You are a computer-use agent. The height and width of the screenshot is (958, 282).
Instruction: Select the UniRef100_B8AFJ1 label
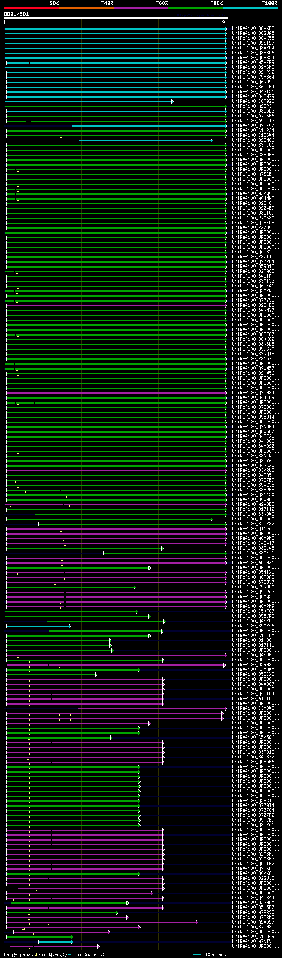[253, 553]
